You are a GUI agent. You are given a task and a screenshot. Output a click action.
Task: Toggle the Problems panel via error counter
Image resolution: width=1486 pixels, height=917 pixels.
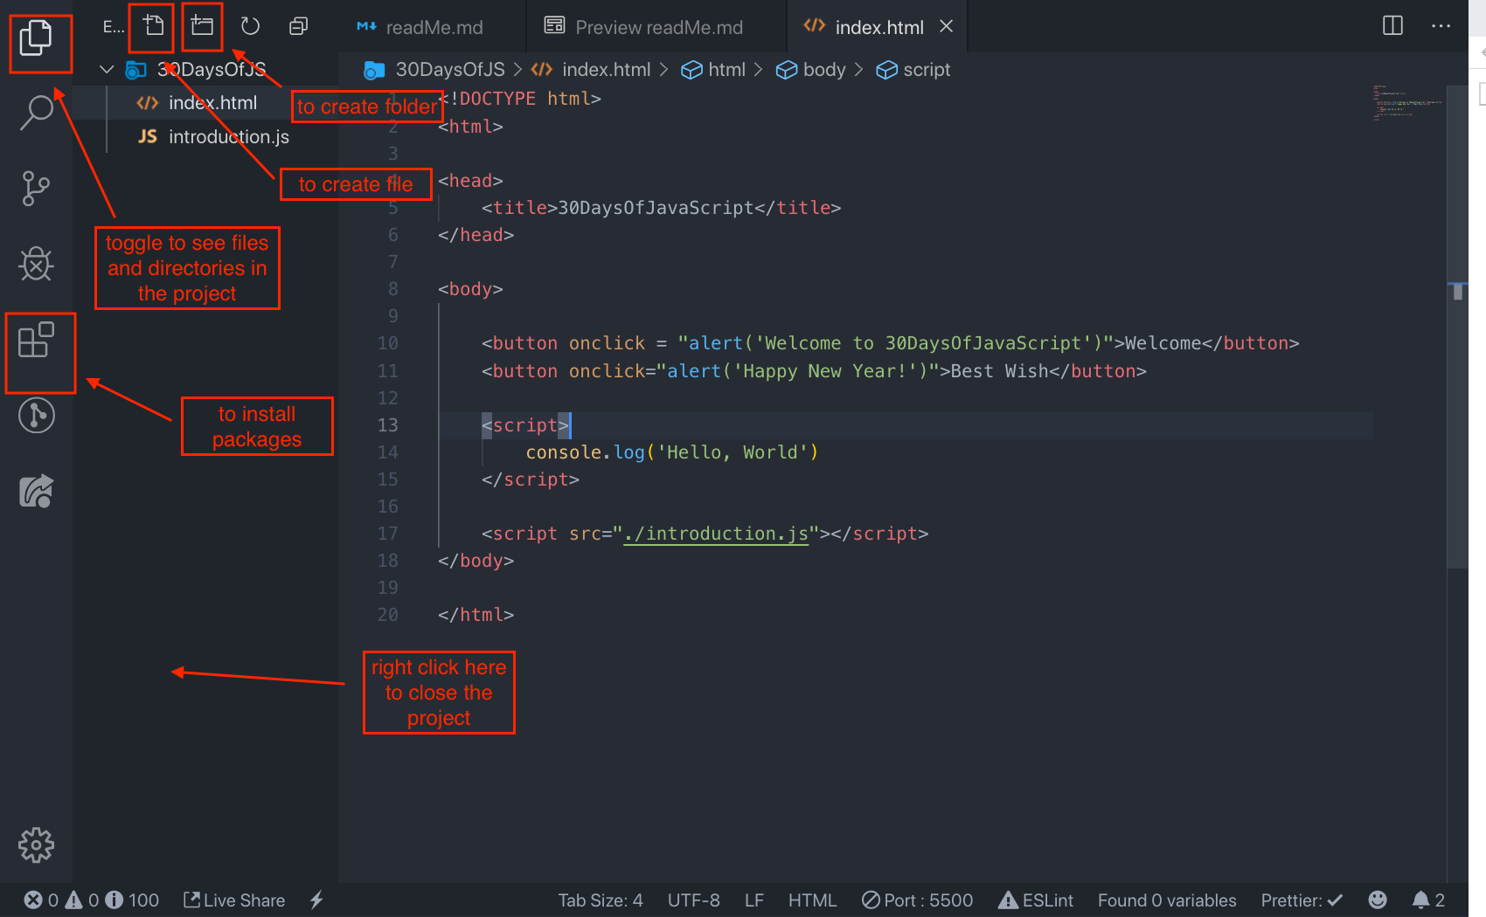coord(52,900)
